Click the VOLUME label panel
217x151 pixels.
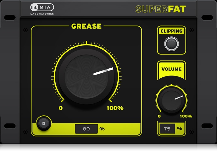pyautogui.click(x=171, y=70)
